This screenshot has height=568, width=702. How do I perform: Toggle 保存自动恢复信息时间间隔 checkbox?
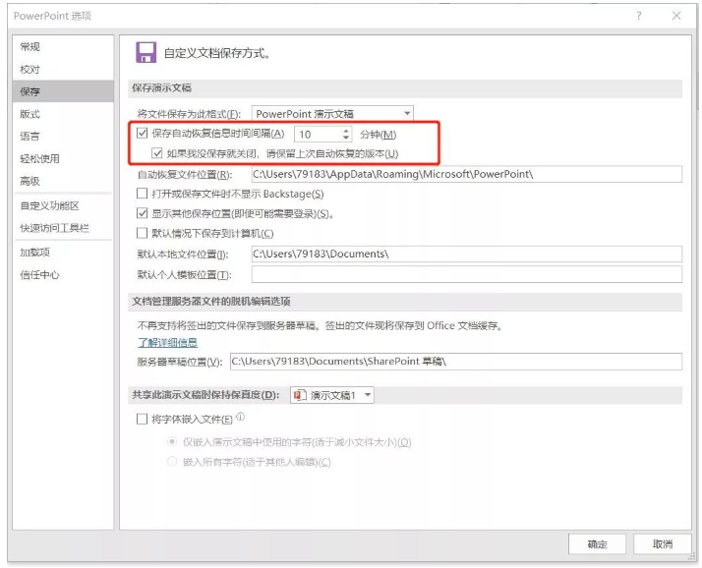pyautogui.click(x=142, y=134)
